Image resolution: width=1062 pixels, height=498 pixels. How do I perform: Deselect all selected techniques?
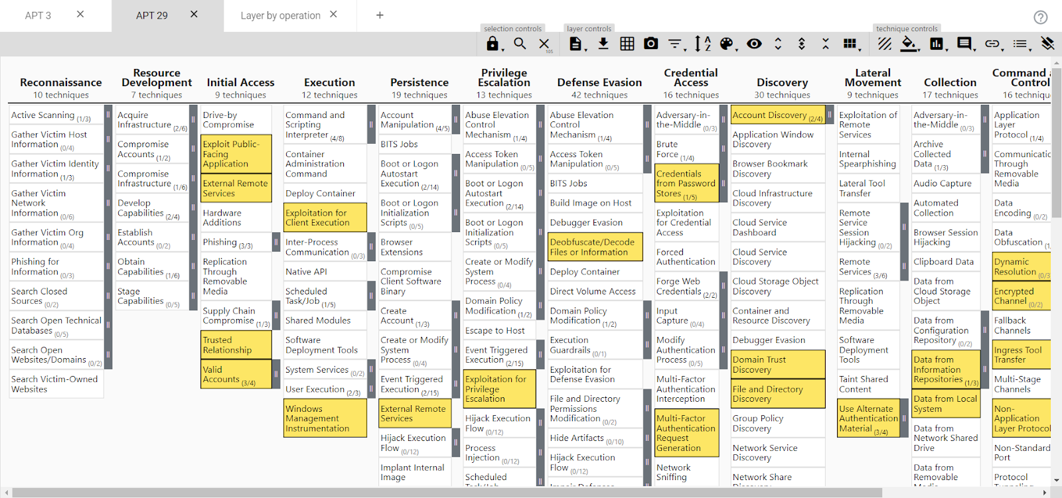pos(544,44)
